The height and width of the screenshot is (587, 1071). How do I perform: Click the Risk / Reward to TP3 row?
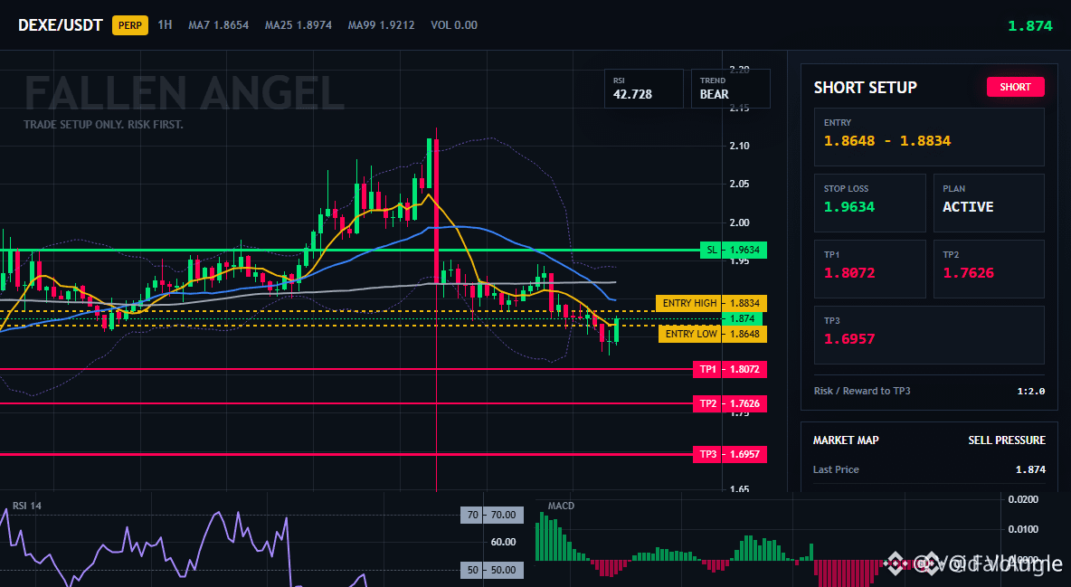coord(929,391)
